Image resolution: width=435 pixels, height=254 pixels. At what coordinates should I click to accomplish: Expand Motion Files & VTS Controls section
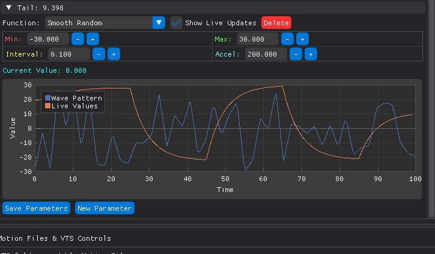coord(55,238)
